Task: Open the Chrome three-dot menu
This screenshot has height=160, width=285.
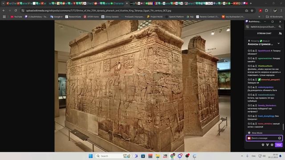Action: coord(281,11)
